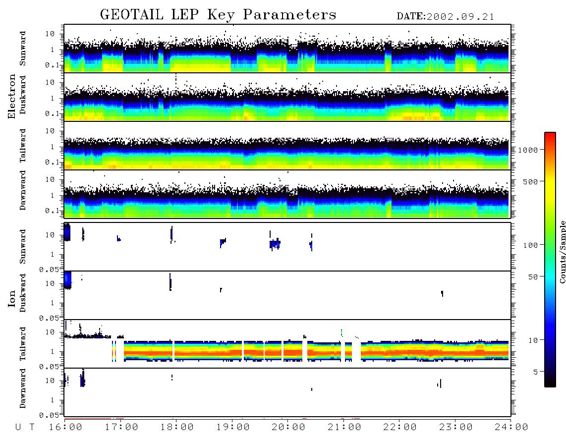Screen dimensions: 566x436
Task: Click the 10 colorbar tick label
Action: (533, 340)
